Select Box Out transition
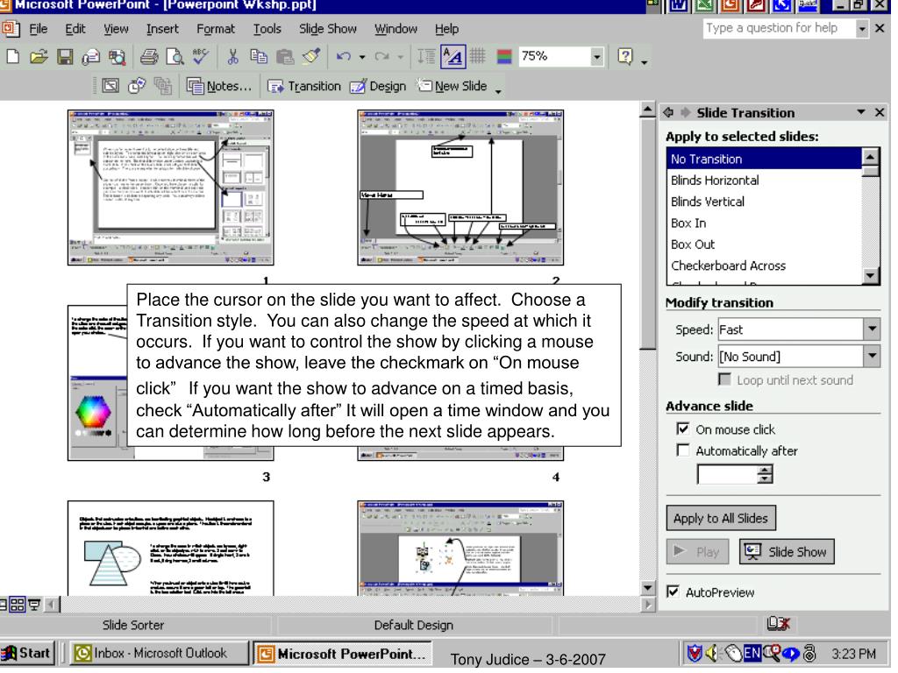 click(765, 244)
